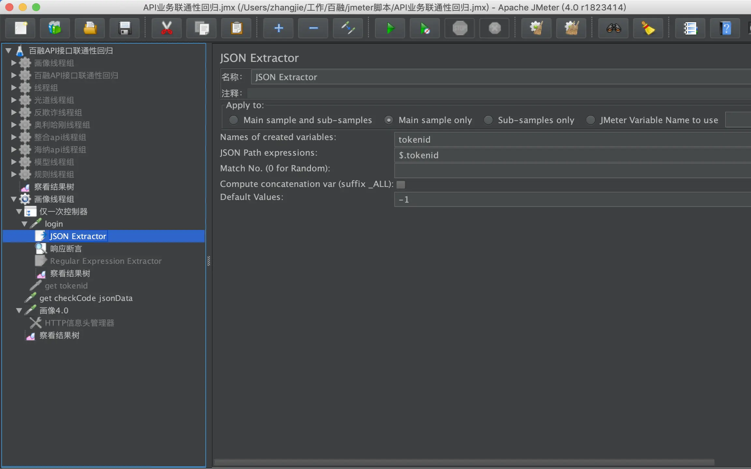Click the horizontal scrollbar at bottom

(464, 462)
